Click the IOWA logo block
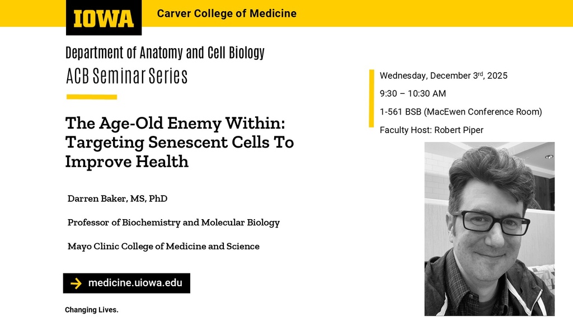573x322 pixels. [104, 17]
